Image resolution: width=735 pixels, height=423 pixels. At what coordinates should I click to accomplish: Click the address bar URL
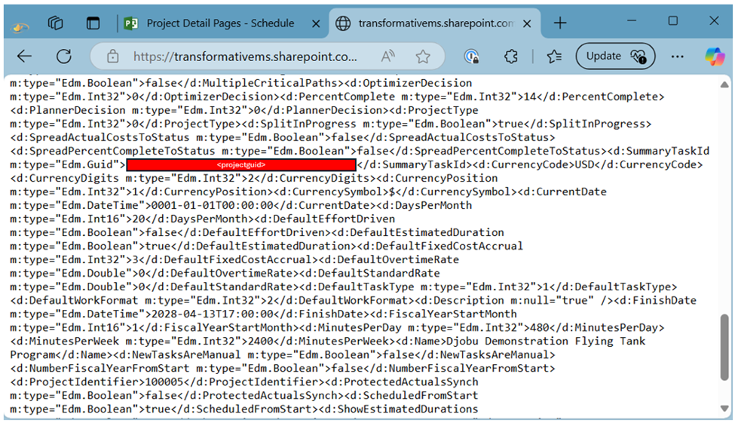pyautogui.click(x=245, y=57)
